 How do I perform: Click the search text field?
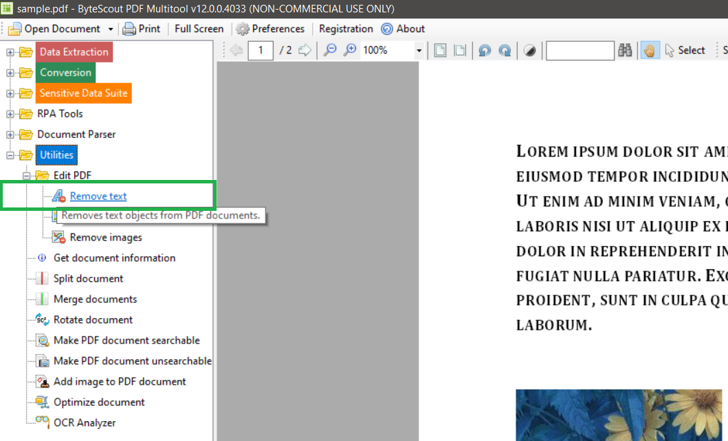(580, 51)
